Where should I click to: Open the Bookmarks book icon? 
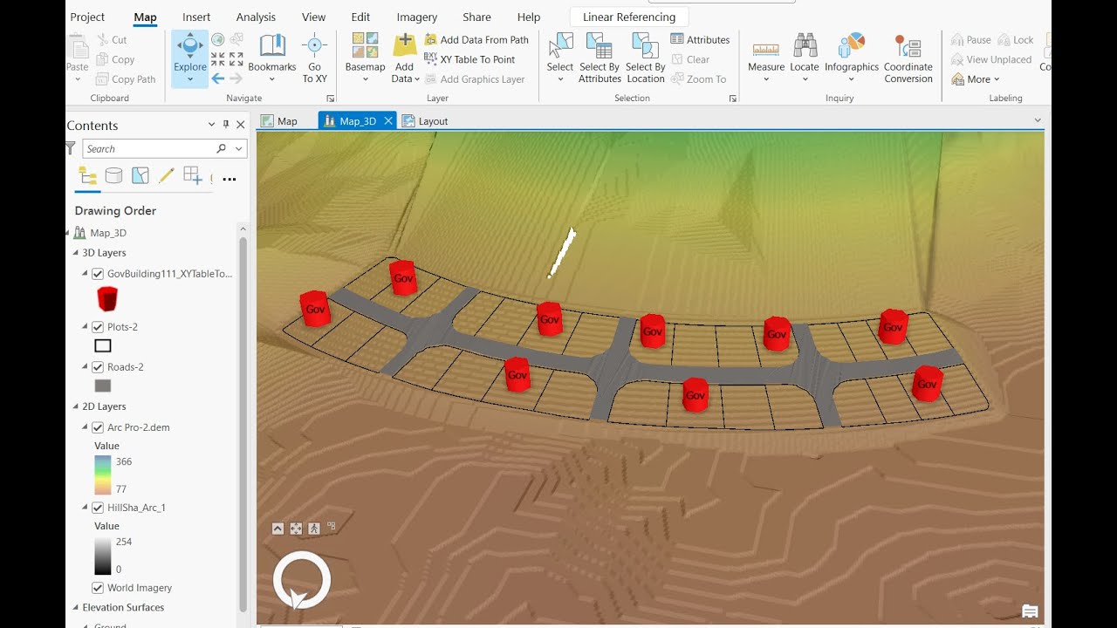coord(272,46)
